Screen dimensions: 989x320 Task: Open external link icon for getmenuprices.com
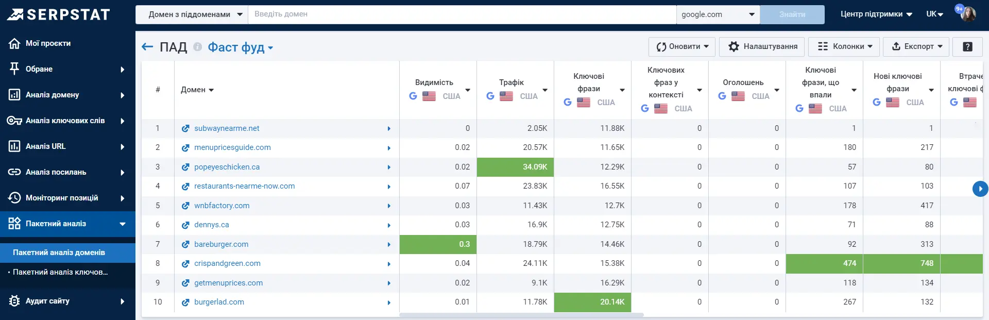(x=185, y=283)
